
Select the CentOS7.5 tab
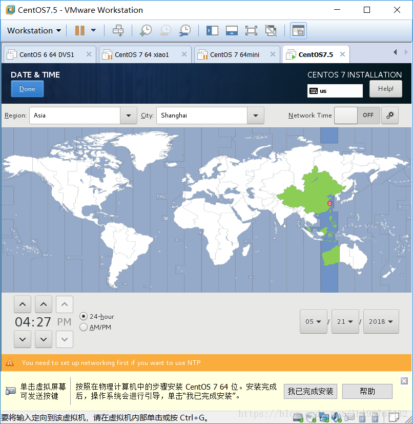[x=316, y=54]
